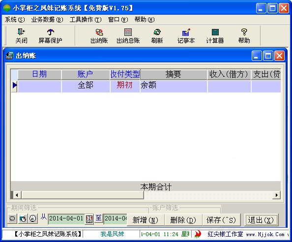Select the 全部 account cell
Screen dimensions: 292x242
coord(86,86)
